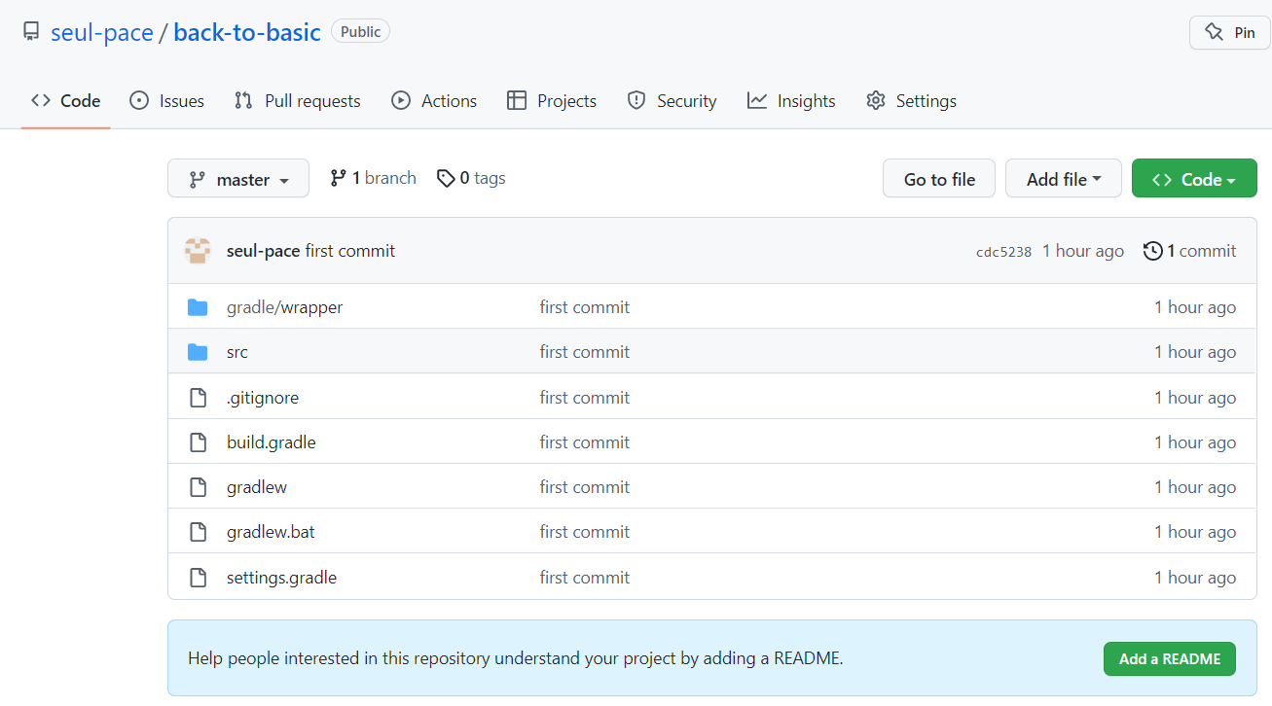
Task: Expand the Add file dropdown
Action: (x=1064, y=179)
